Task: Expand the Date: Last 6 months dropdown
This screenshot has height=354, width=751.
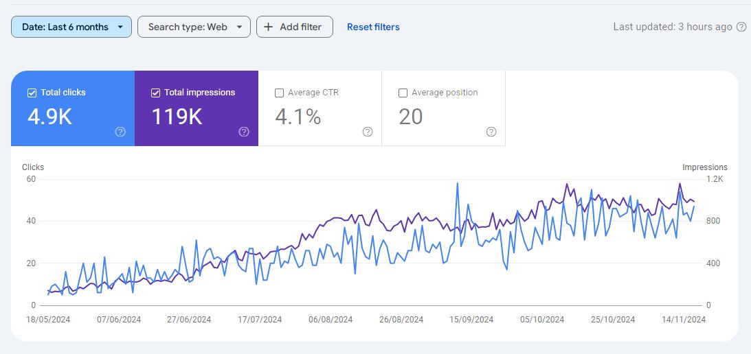Action: click(x=71, y=27)
